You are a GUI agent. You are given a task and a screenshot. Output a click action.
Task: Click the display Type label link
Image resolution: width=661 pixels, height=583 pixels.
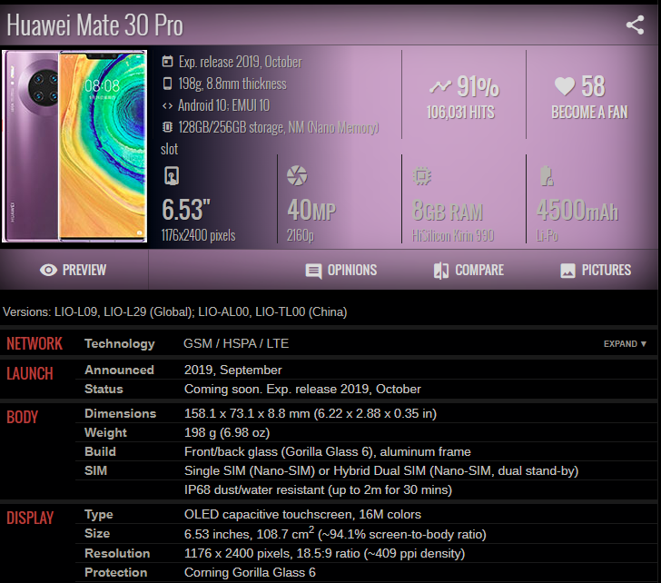[x=99, y=514]
